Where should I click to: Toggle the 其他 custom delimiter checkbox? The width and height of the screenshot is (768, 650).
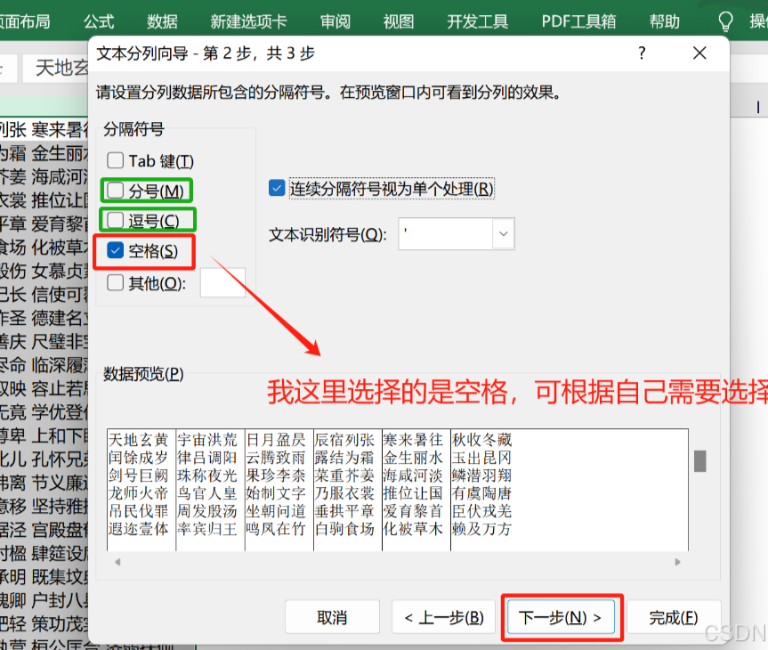click(x=115, y=283)
